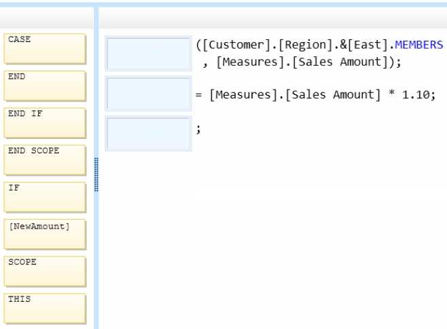
Task: Click the gray header above the code area
Action: pyautogui.click(x=273, y=18)
